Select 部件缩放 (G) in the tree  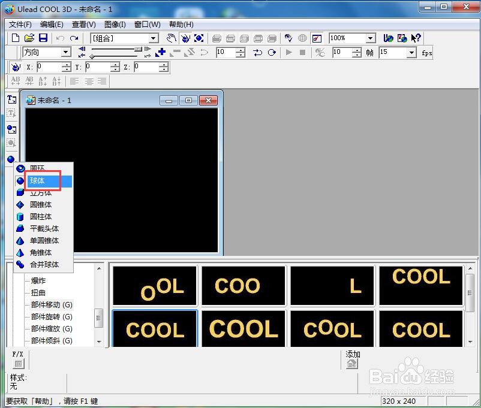[52, 328]
